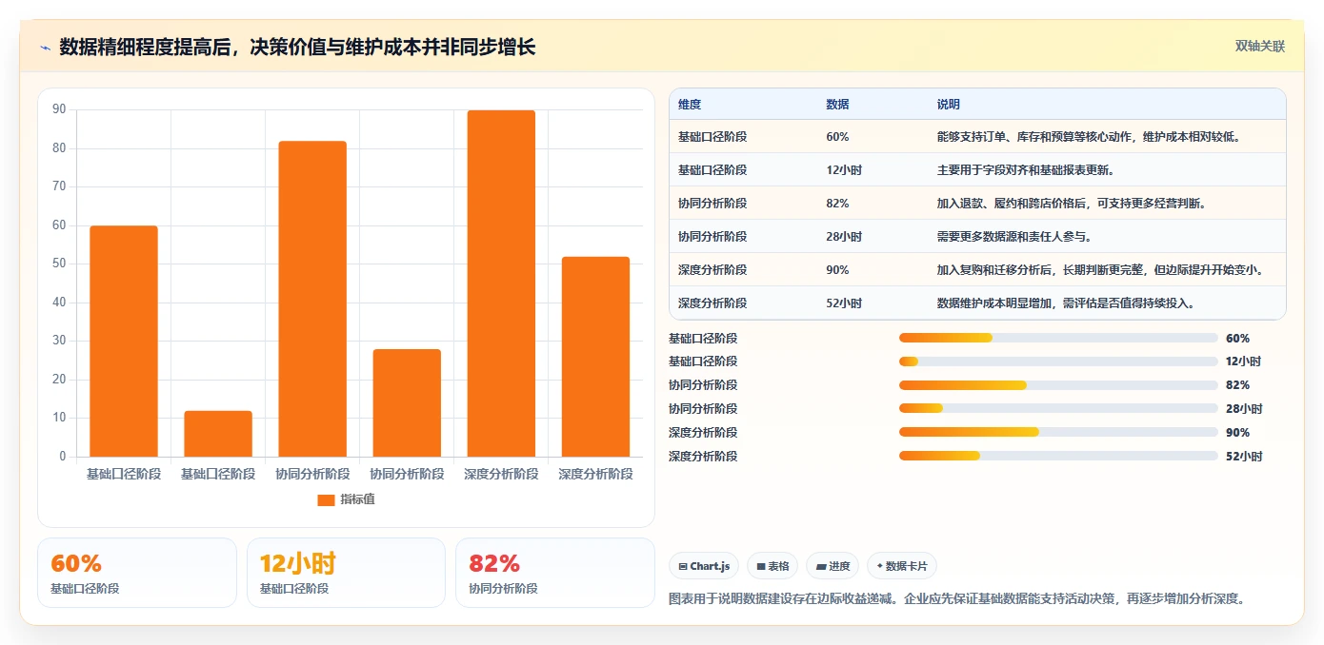Click the footer text starting 图表用于说明

coord(957,599)
